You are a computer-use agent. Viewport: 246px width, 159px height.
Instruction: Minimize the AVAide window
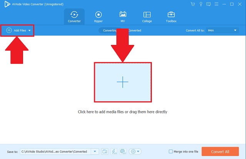click(224, 4)
